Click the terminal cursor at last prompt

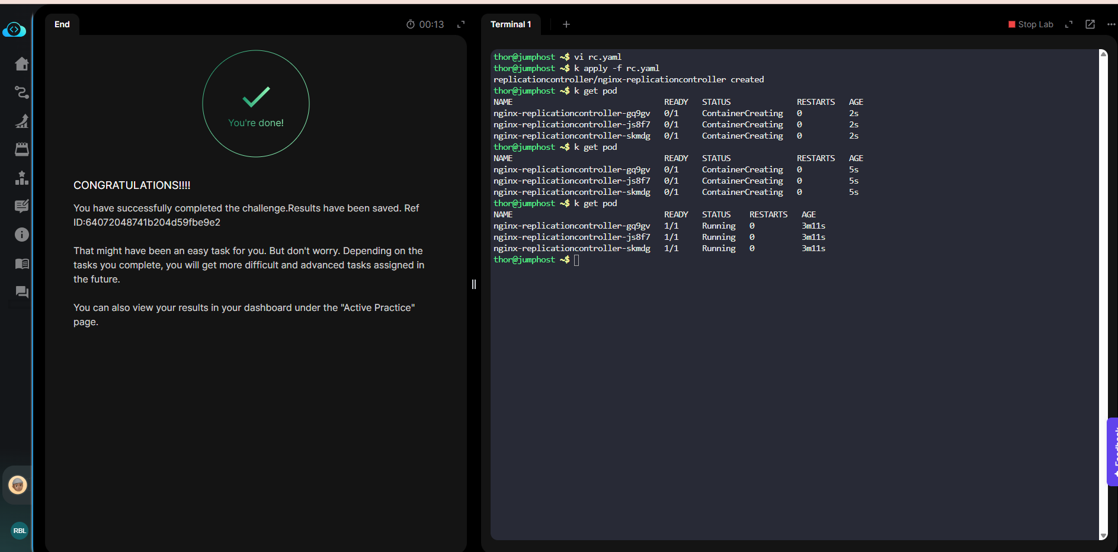[576, 260]
